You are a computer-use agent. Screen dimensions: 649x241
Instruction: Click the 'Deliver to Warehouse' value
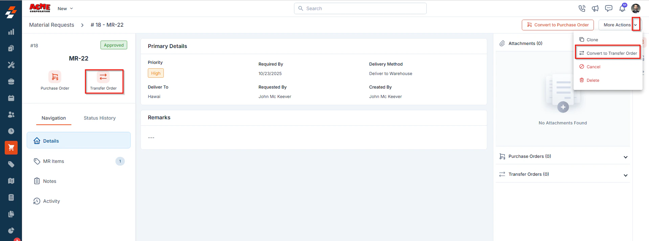point(390,73)
